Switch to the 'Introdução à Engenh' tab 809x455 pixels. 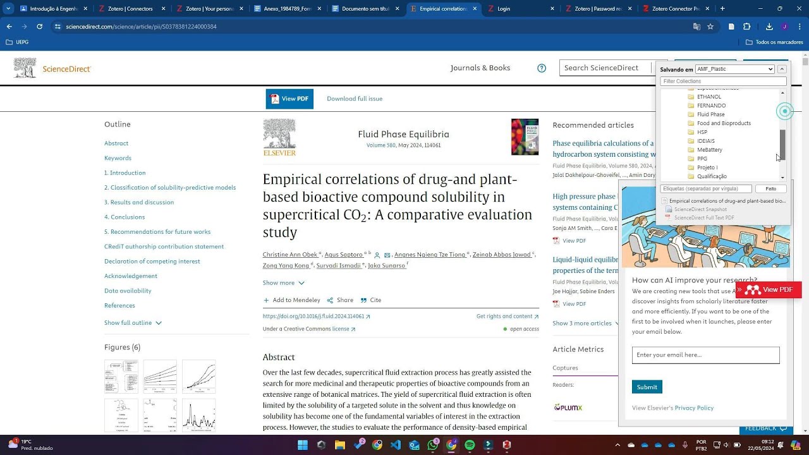54,9
